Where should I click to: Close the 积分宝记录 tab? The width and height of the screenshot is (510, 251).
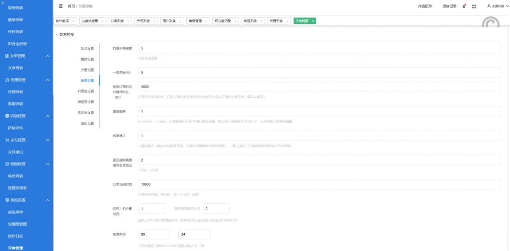click(x=236, y=21)
